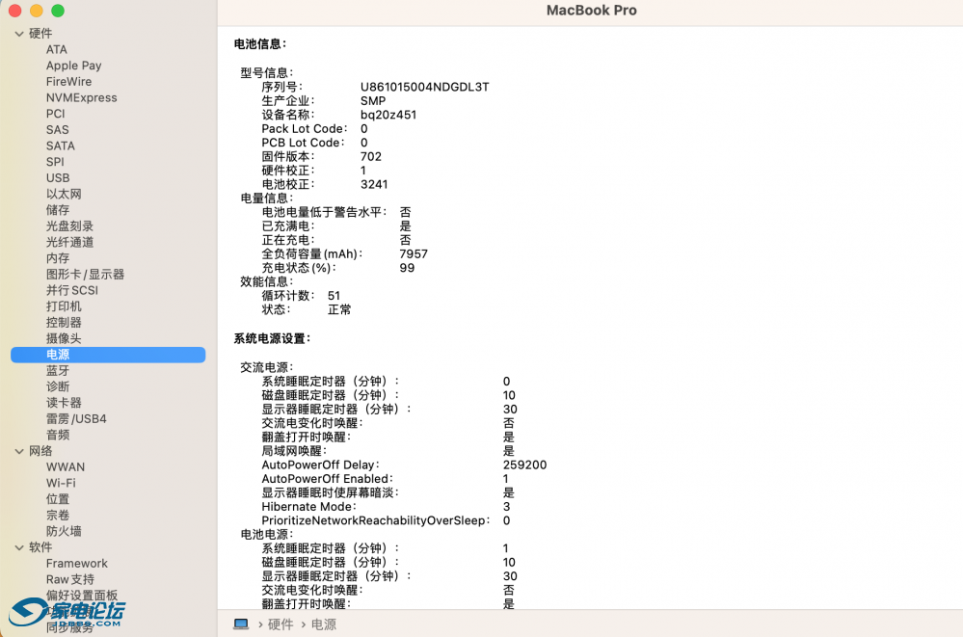Select 光纤通道 in the sidebar
Image resolution: width=963 pixels, height=637 pixels.
[x=70, y=242]
